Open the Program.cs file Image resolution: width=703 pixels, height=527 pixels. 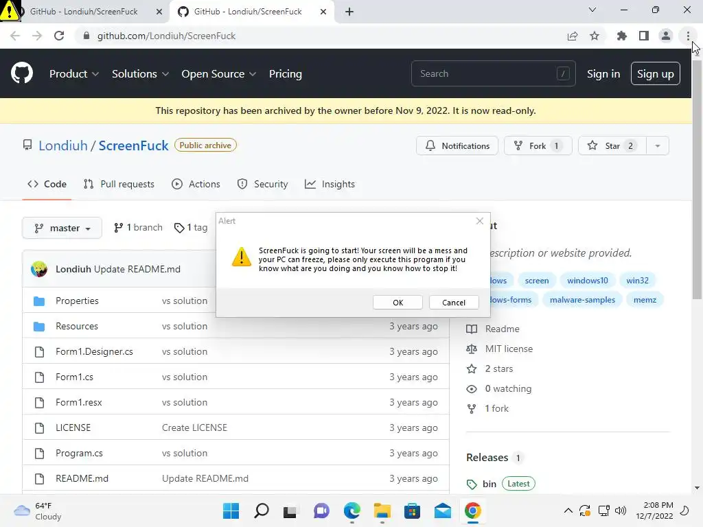click(x=80, y=453)
